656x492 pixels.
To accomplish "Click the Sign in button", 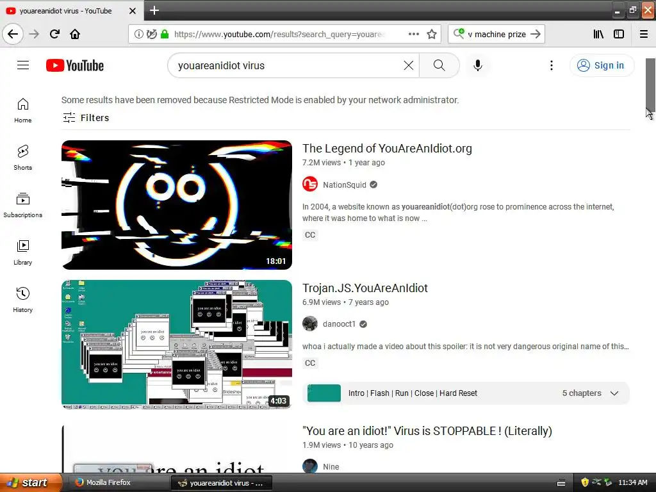I will [602, 65].
